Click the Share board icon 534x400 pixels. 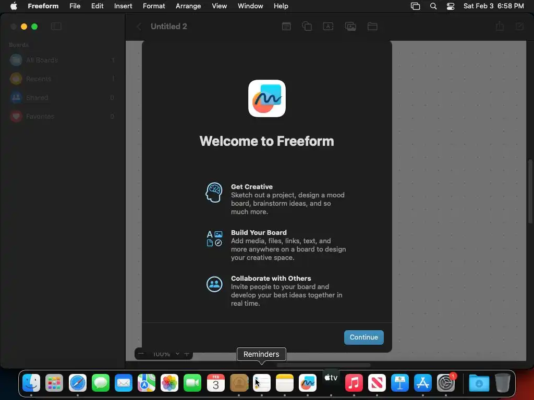click(x=500, y=26)
